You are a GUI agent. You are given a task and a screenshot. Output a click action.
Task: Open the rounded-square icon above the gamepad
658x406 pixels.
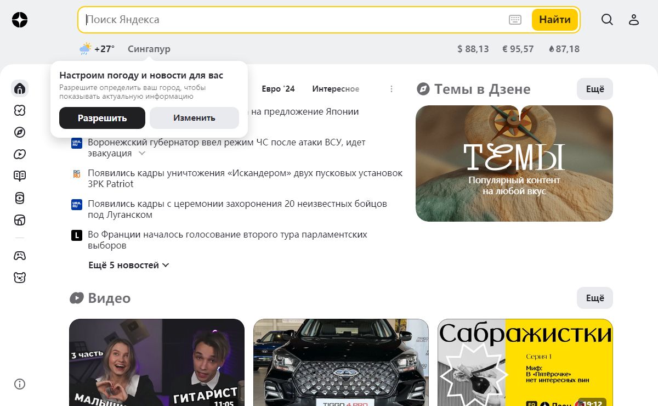pyautogui.click(x=20, y=220)
